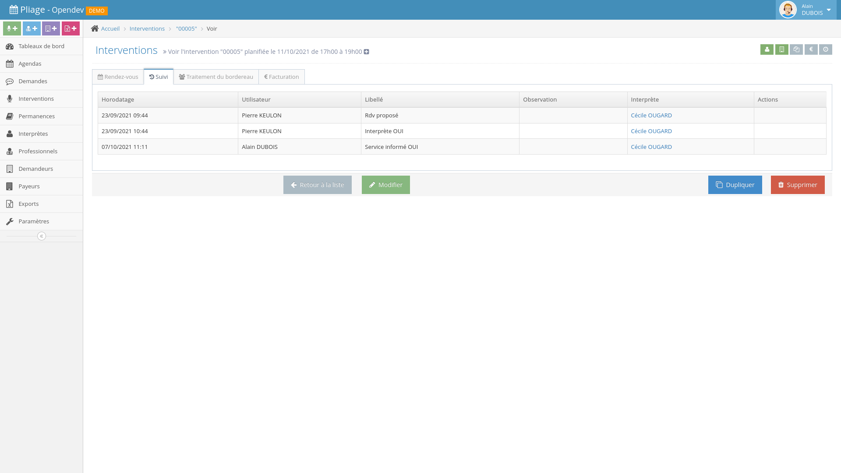Image resolution: width=841 pixels, height=473 pixels.
Task: Switch to the Rendez-vous tab
Action: (118, 77)
